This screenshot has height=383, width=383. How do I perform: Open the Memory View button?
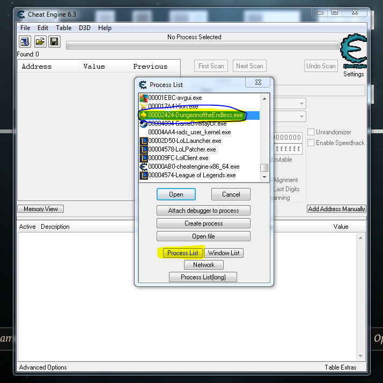coord(41,209)
